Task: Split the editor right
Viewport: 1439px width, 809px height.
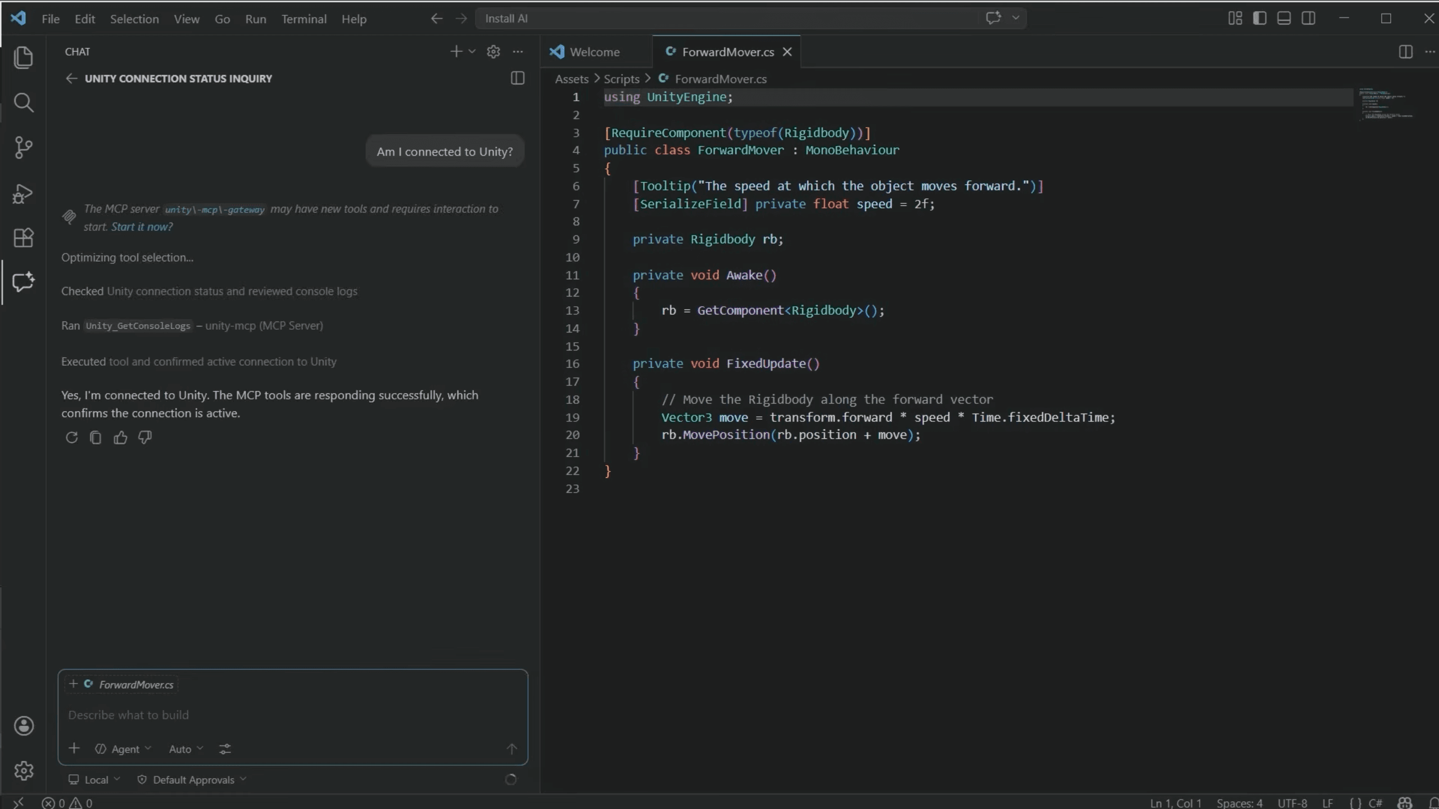Action: tap(1405, 52)
